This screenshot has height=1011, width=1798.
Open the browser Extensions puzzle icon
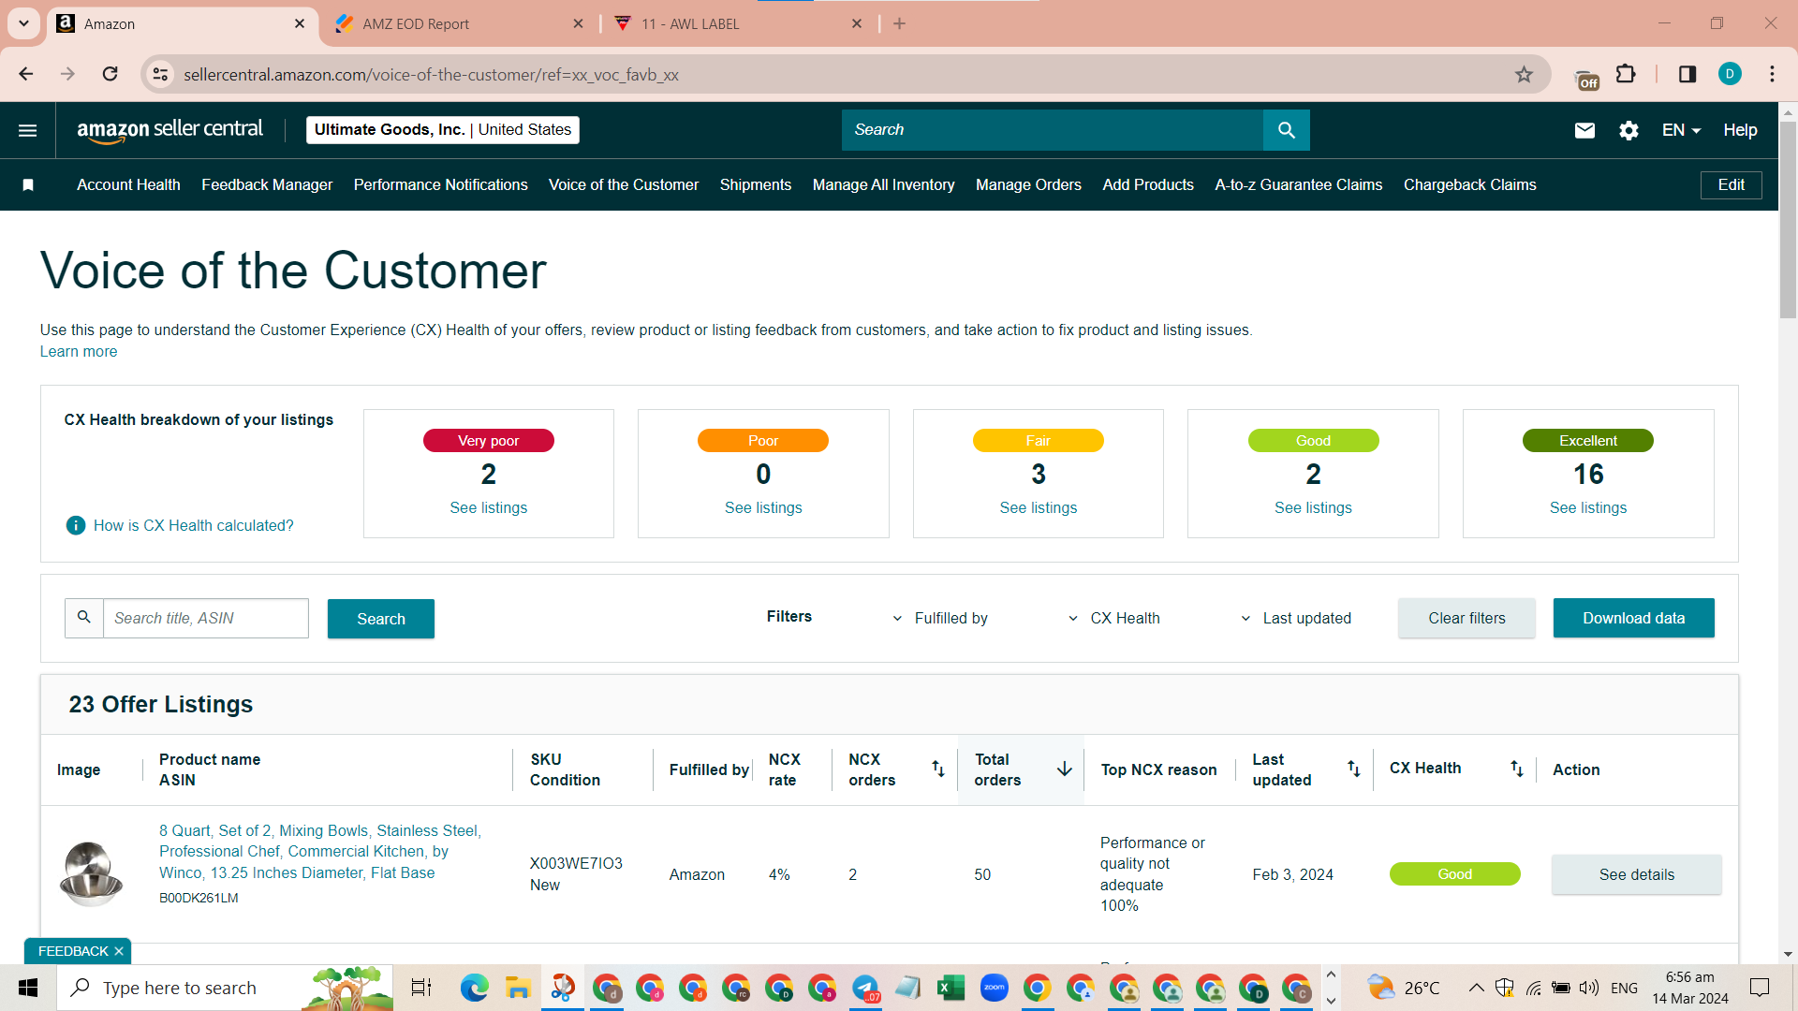tap(1627, 74)
